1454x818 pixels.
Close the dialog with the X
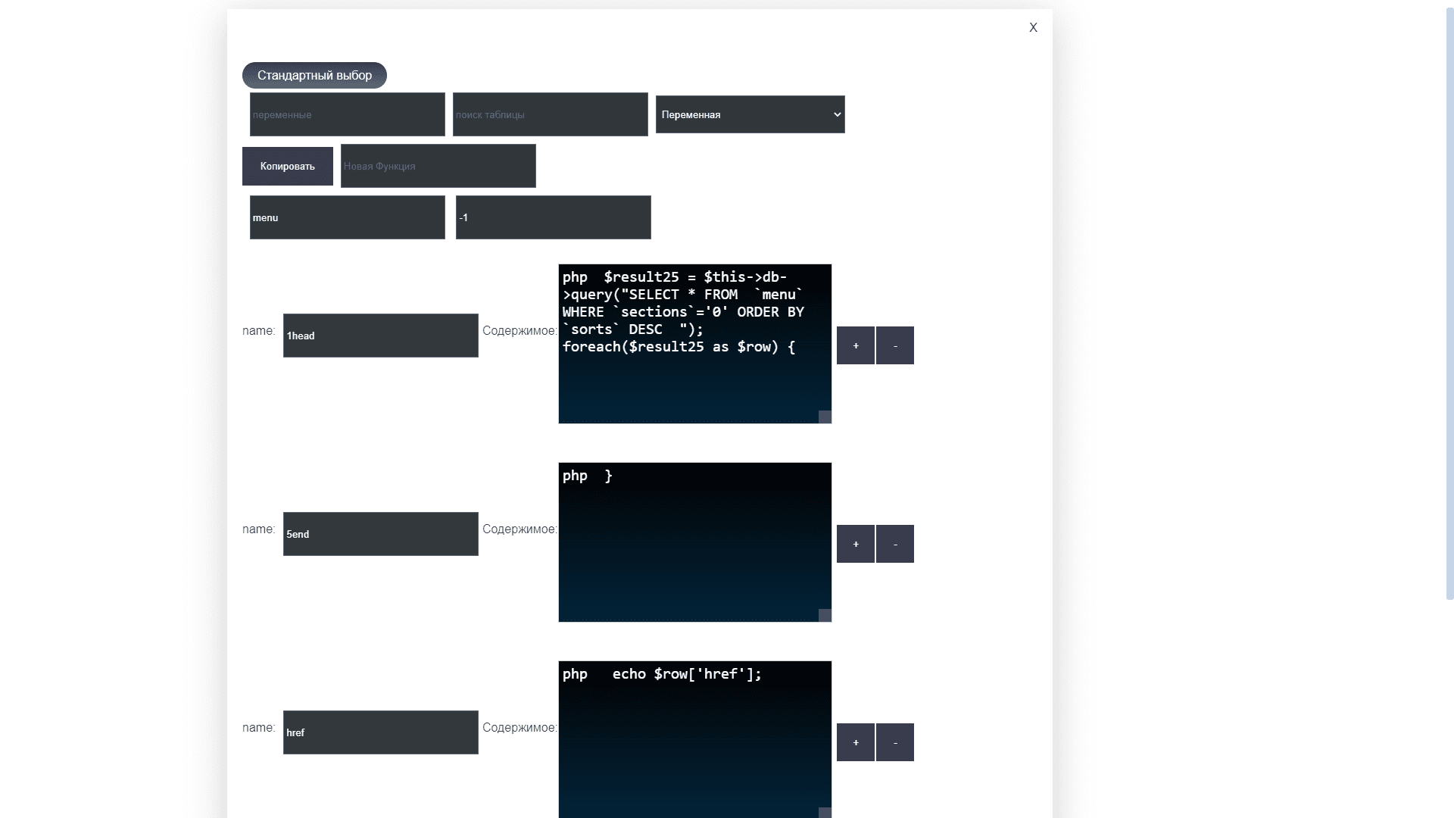pos(1033,28)
